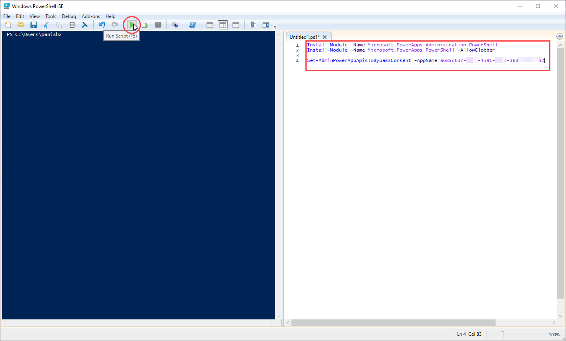
Task: Click the Clear Console Pane icon
Action: [85, 25]
